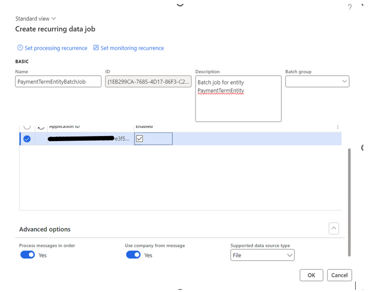Disable Use company from message toggle
The height and width of the screenshot is (292, 369).
click(133, 255)
